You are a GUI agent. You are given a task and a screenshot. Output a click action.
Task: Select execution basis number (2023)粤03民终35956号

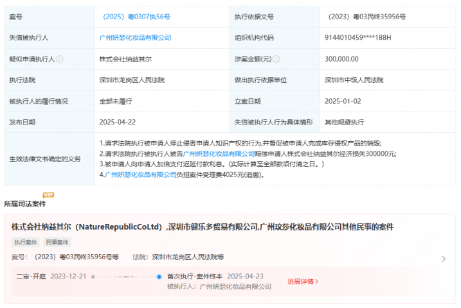coord(365,17)
